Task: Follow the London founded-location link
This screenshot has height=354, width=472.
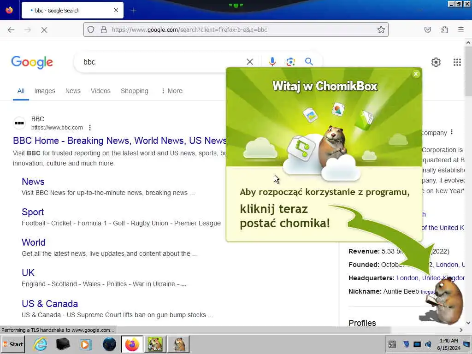Action: (x=447, y=265)
